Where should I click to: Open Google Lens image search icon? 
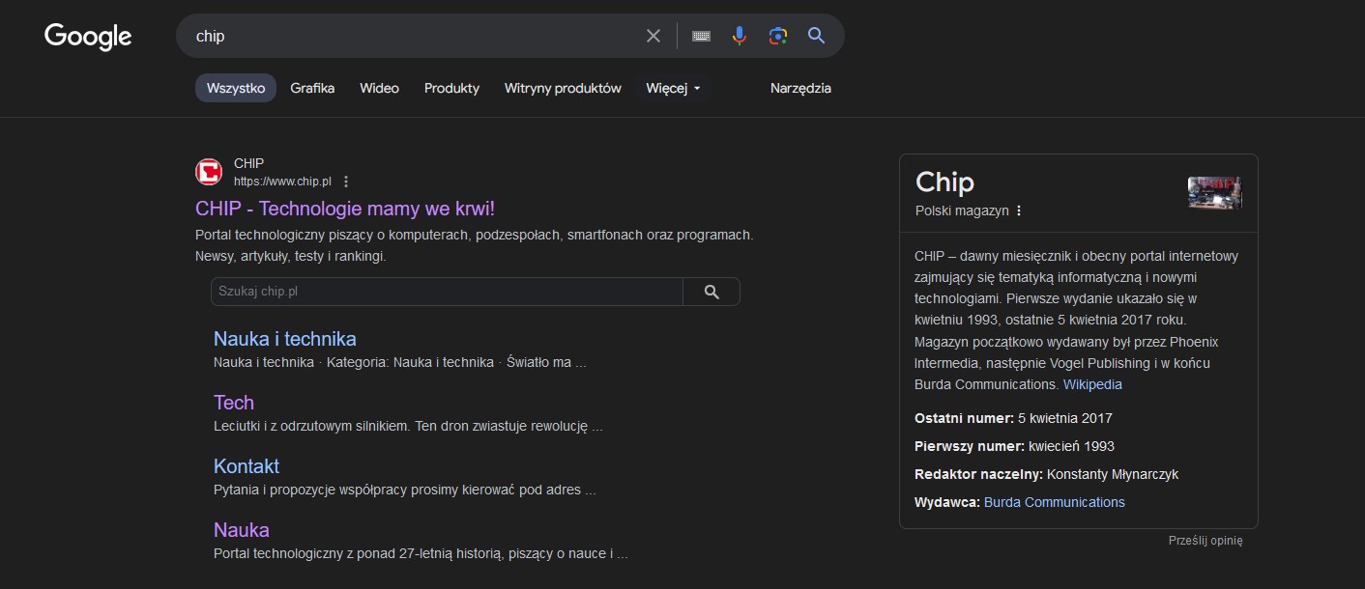tap(778, 36)
